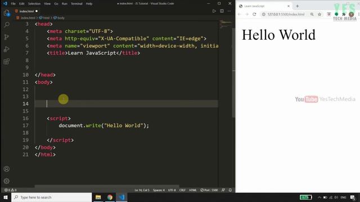Image resolution: width=360 pixels, height=202 pixels.
Task: Open the Windows Start menu
Action: [6, 197]
